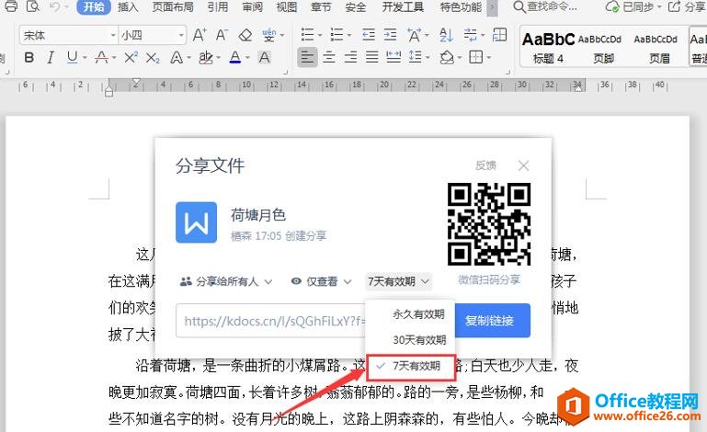Viewport: 707px width, 432px height.
Task: Select the 永久有效期 validity option
Action: (418, 313)
